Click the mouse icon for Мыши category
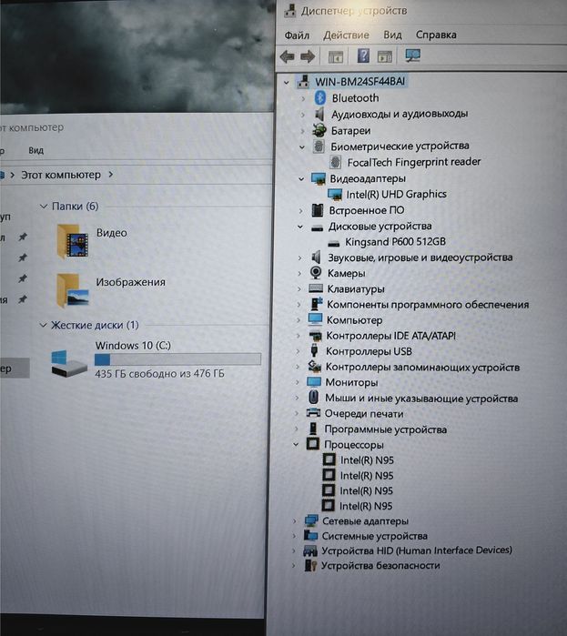 tap(313, 398)
